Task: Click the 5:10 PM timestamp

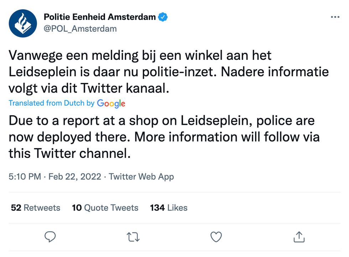Action: pyautogui.click(x=25, y=176)
